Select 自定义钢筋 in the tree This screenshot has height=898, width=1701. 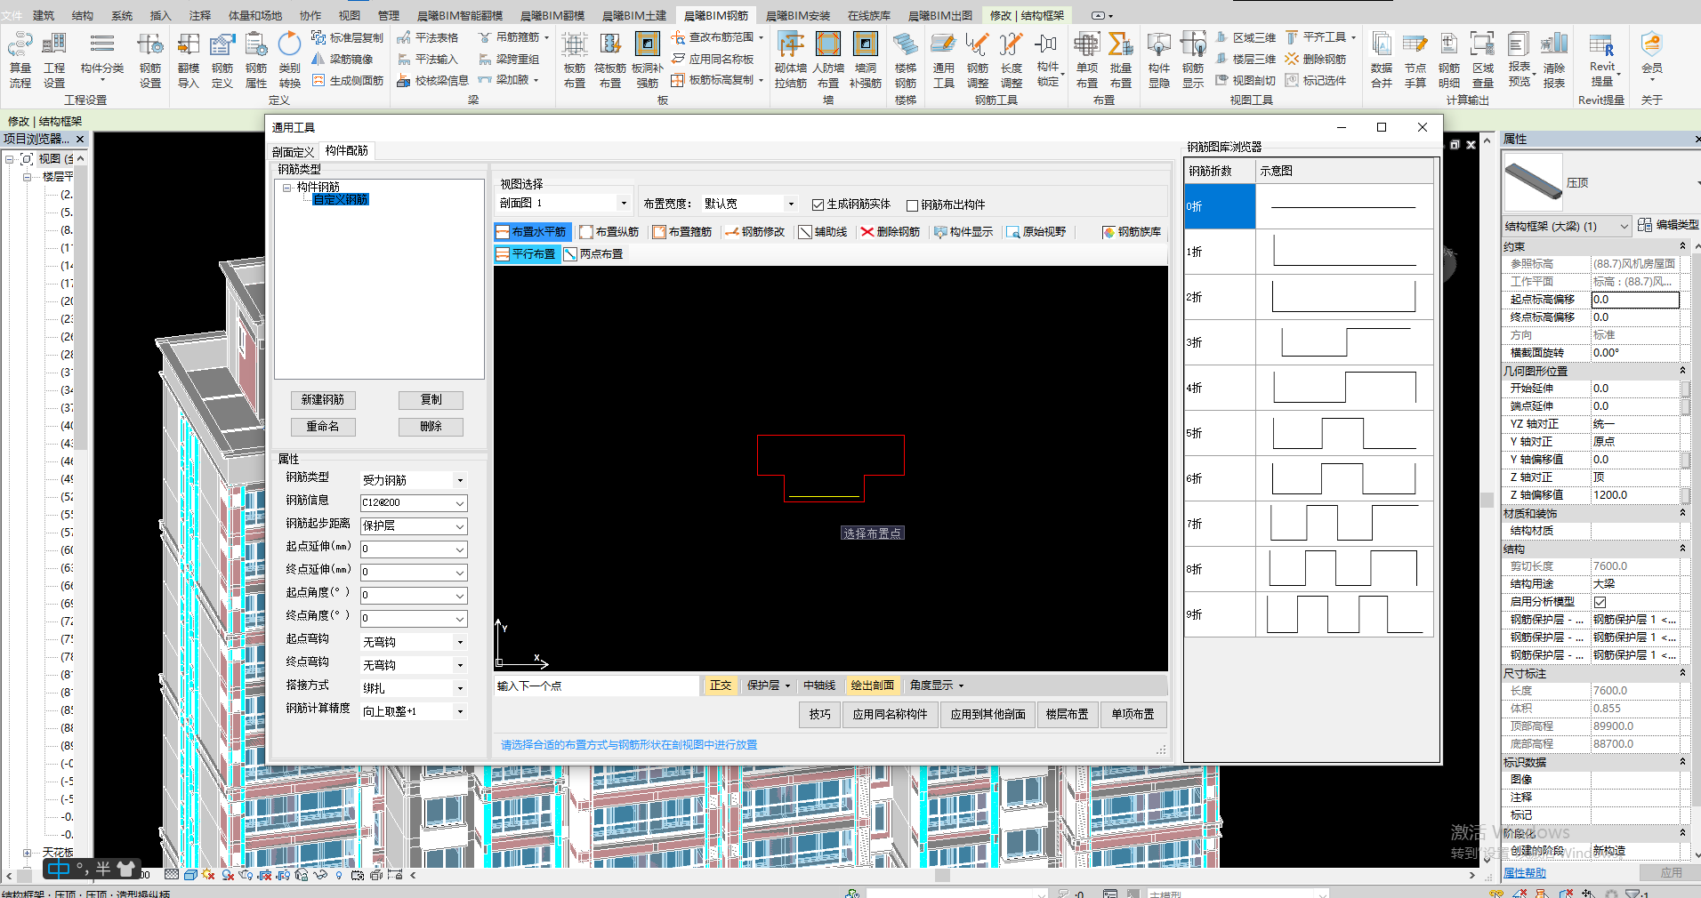341,200
